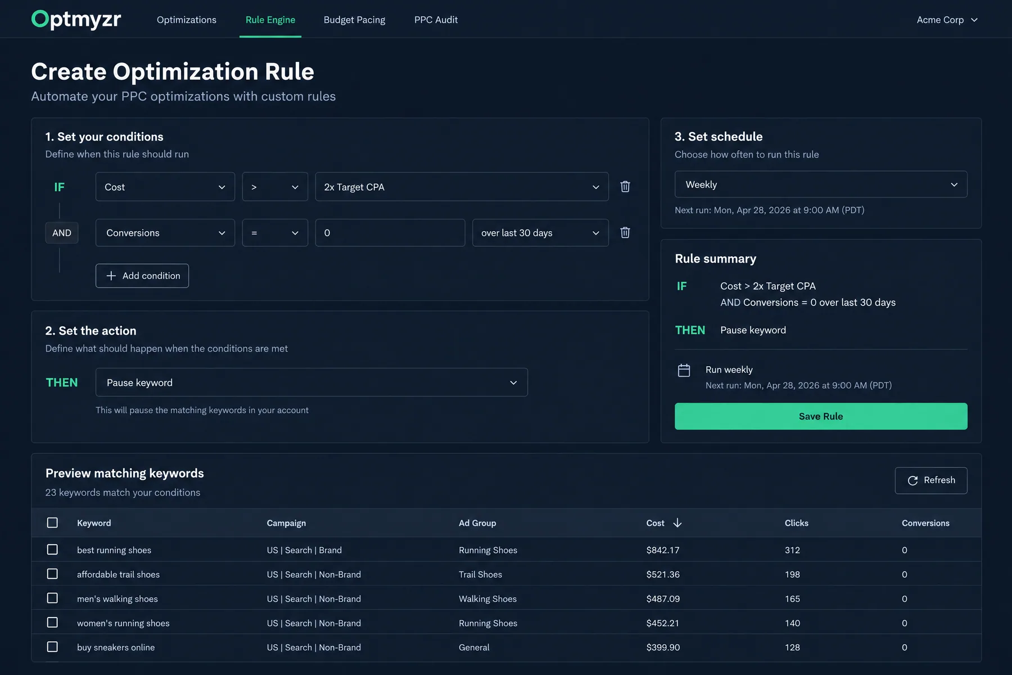Screen dimensions: 1012x675
Task: Open the Budget Pacing tab
Action: click(355, 20)
